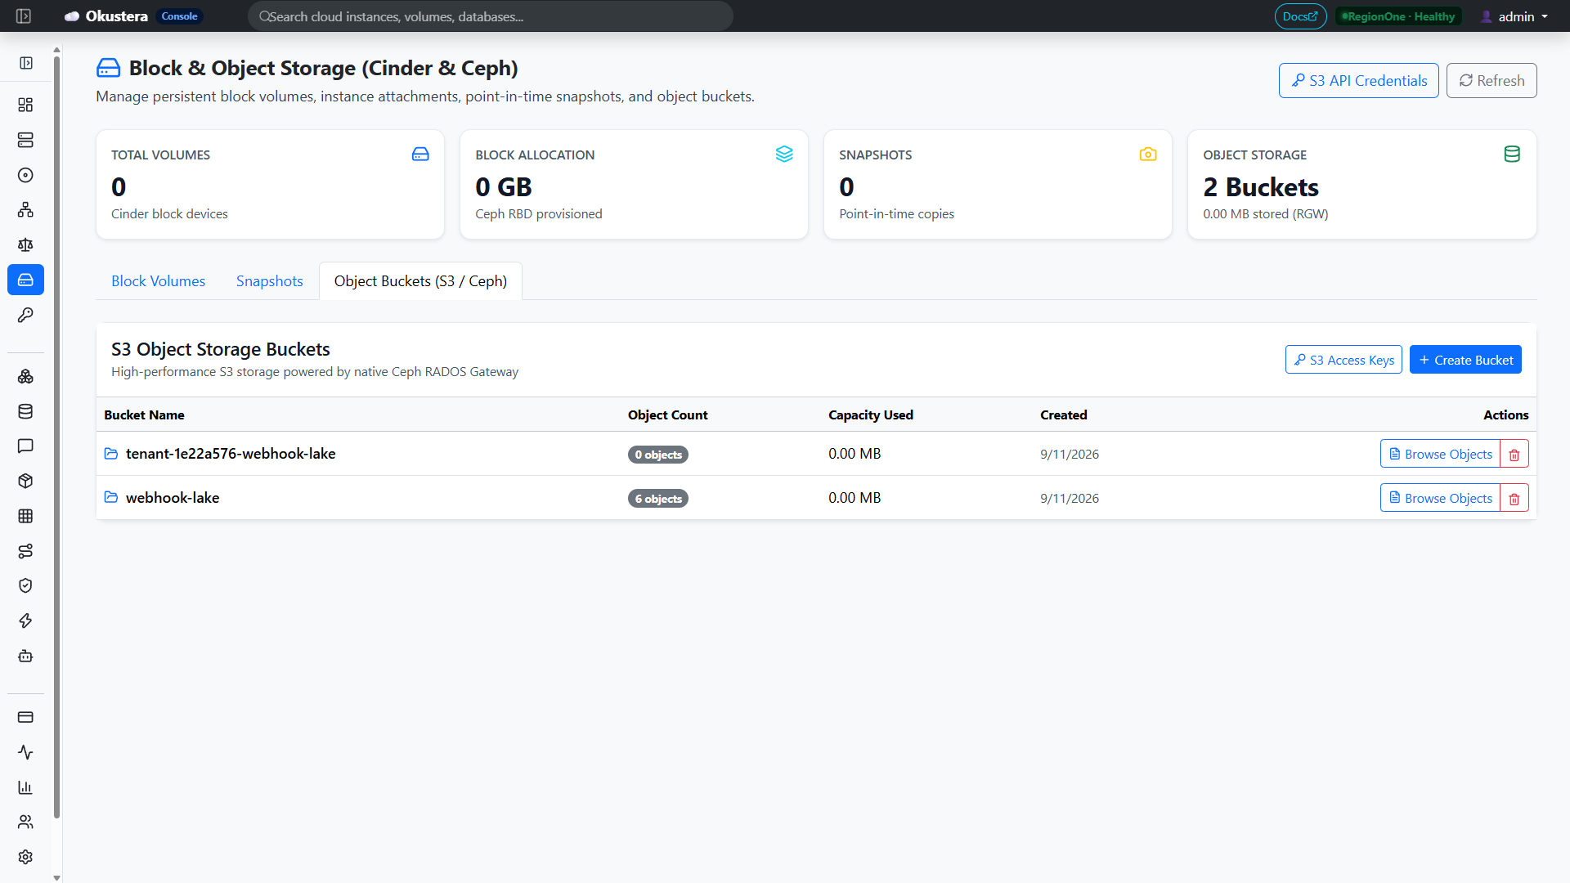Open the package box icon in sidebar
Viewport: 1570px width, 883px height.
(25, 481)
